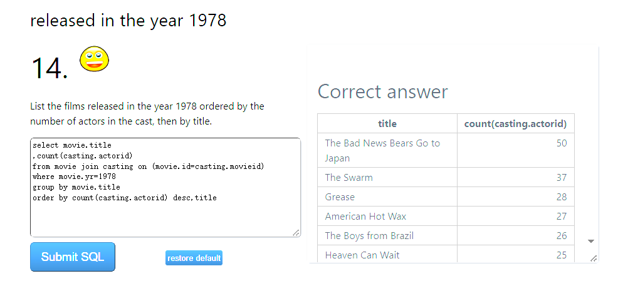
Task: Click the results panel resize handle
Action: pyautogui.click(x=594, y=258)
